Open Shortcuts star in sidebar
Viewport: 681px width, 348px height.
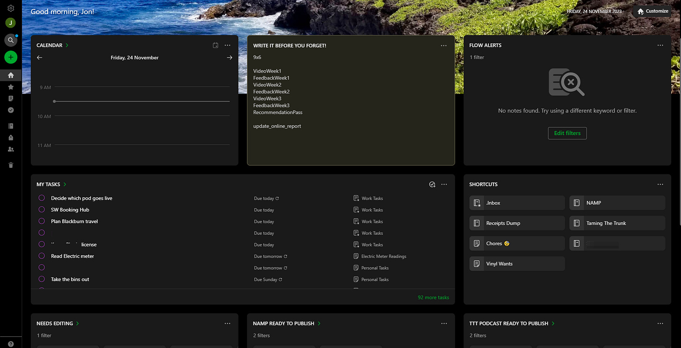pyautogui.click(x=11, y=87)
